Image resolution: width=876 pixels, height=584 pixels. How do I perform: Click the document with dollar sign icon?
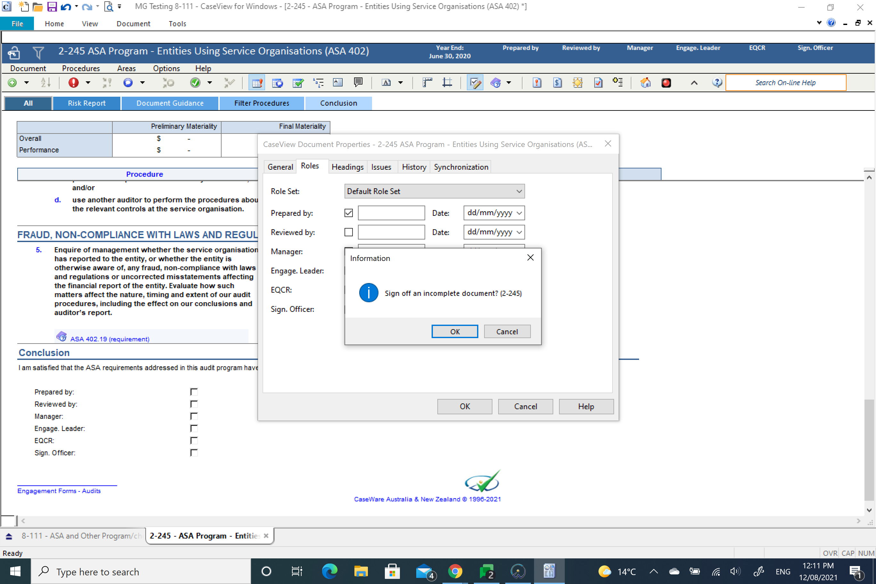pos(557,83)
